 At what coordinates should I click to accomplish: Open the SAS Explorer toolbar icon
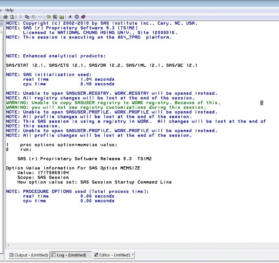pyautogui.click(x=55, y=17)
